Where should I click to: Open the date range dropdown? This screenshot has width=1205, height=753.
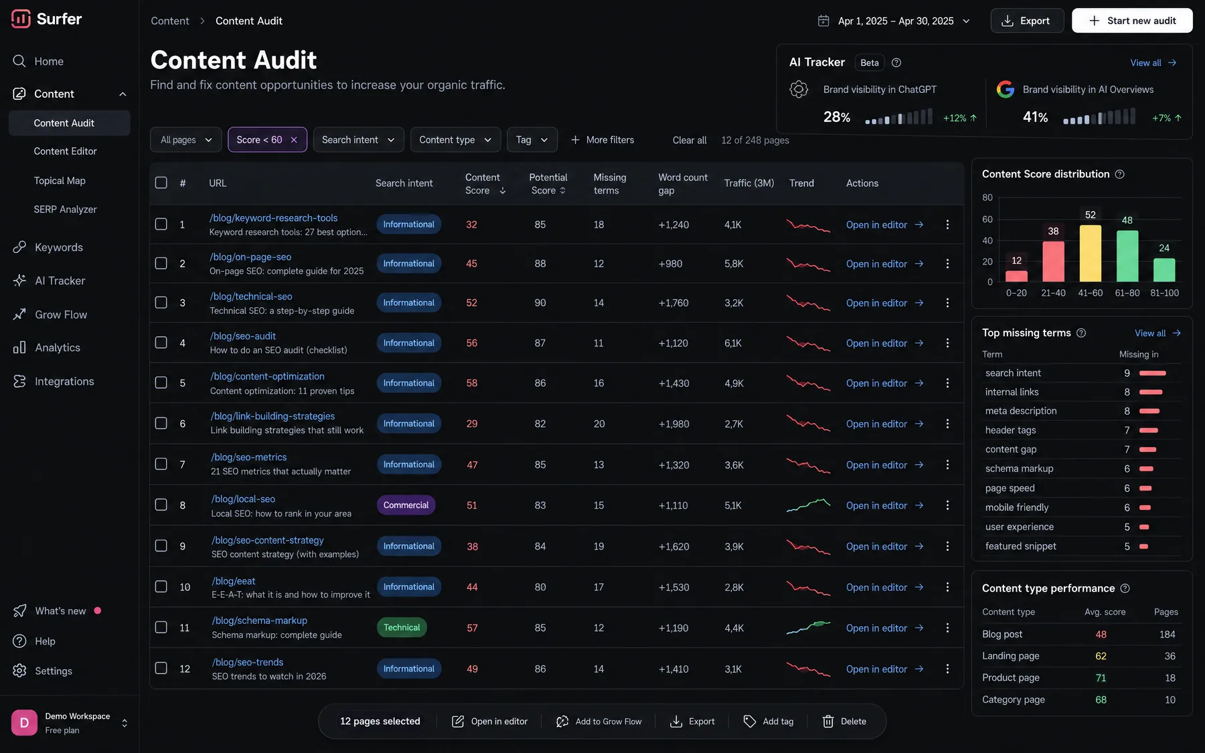[895, 21]
